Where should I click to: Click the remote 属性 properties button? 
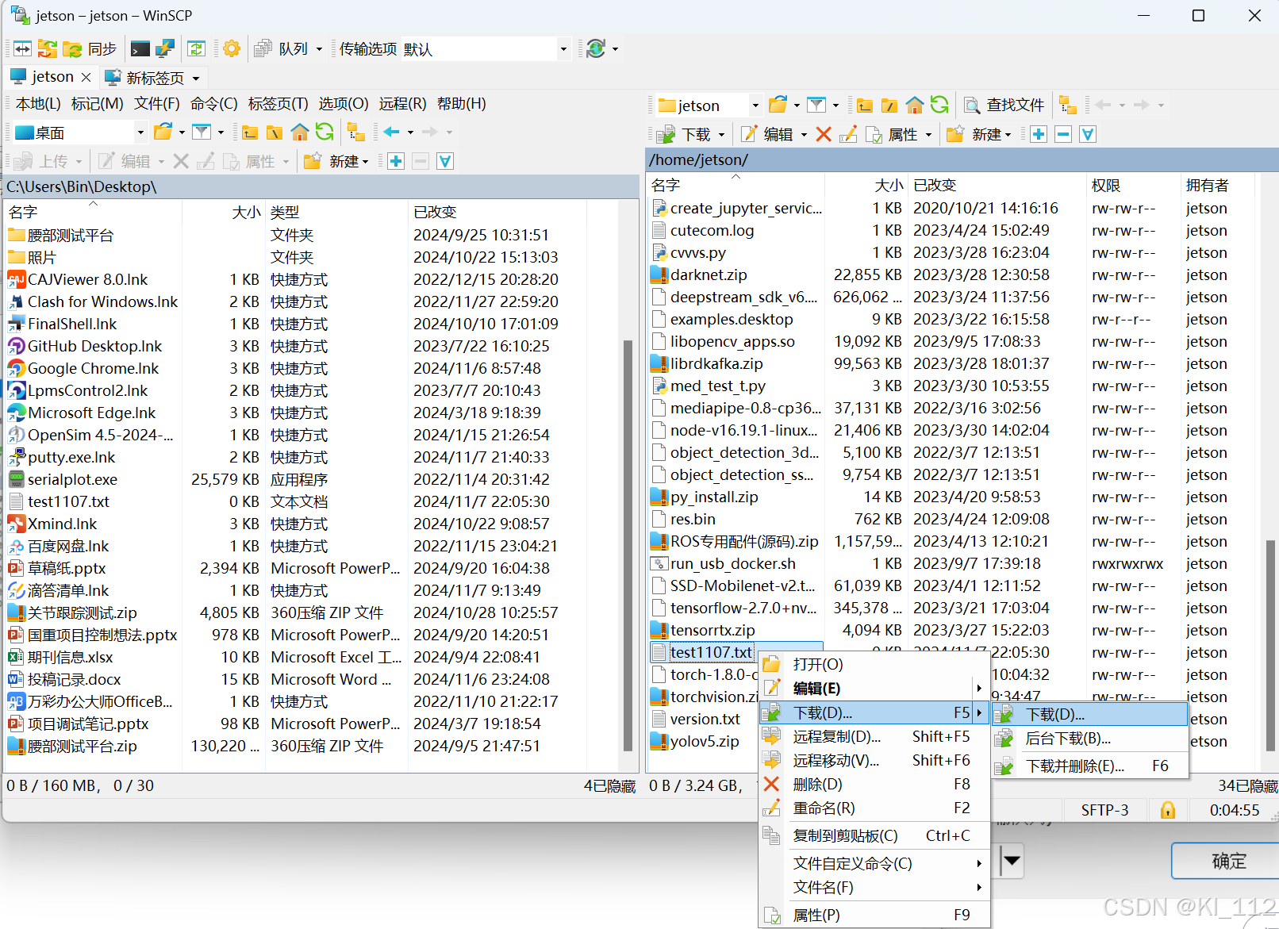(892, 135)
